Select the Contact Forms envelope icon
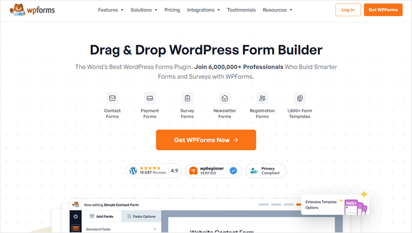 point(112,98)
